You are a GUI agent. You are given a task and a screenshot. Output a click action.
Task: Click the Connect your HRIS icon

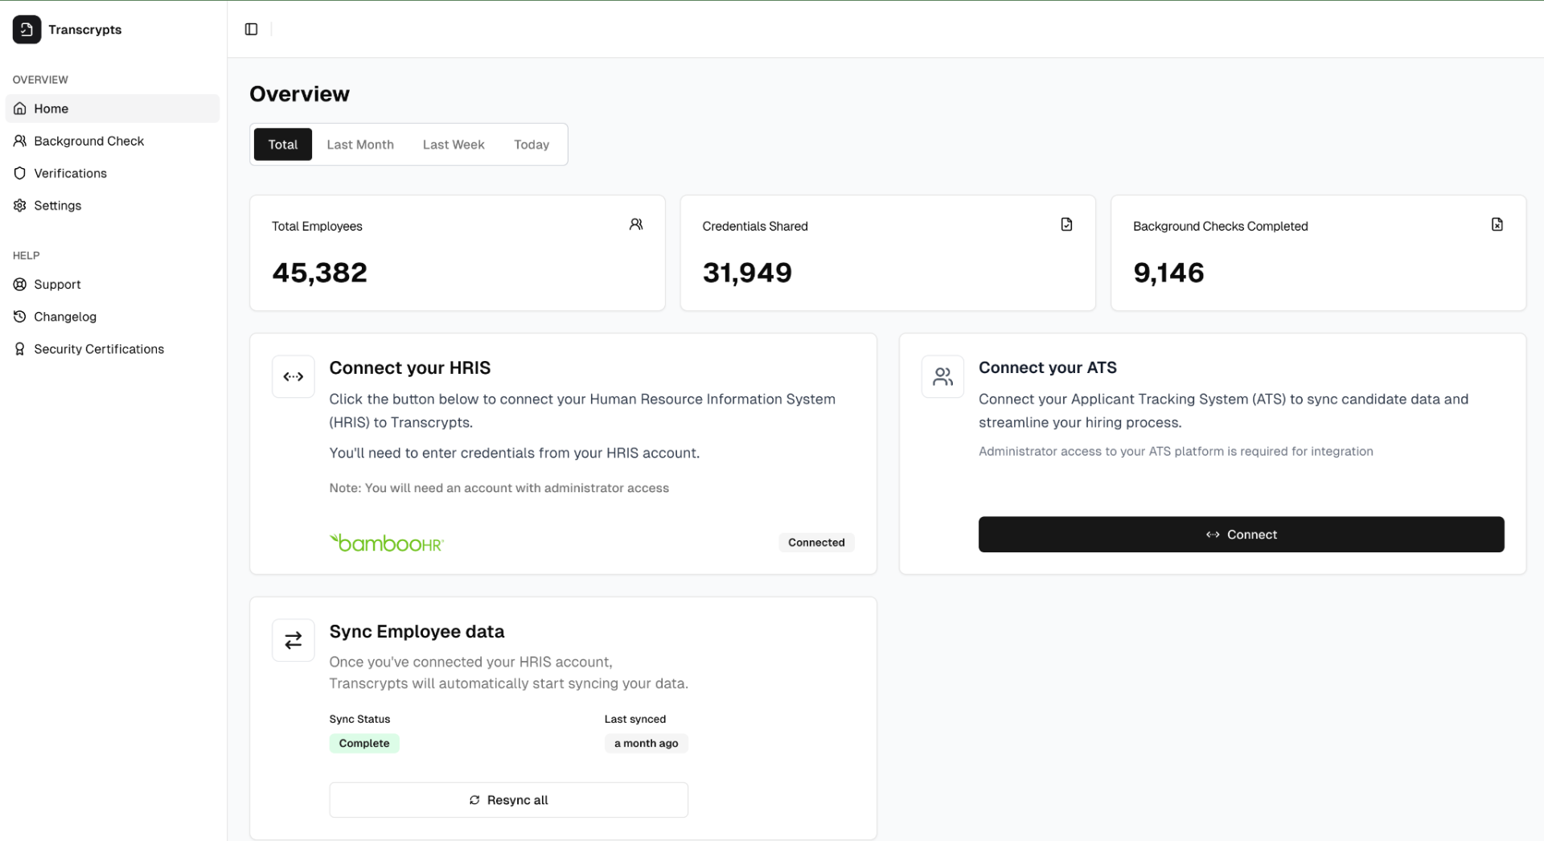(294, 376)
